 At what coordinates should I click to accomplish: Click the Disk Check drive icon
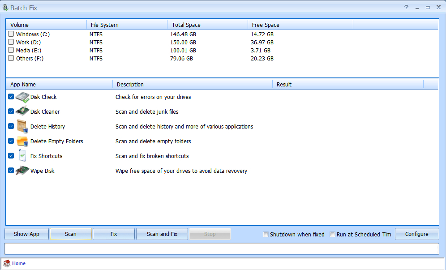(x=22, y=97)
